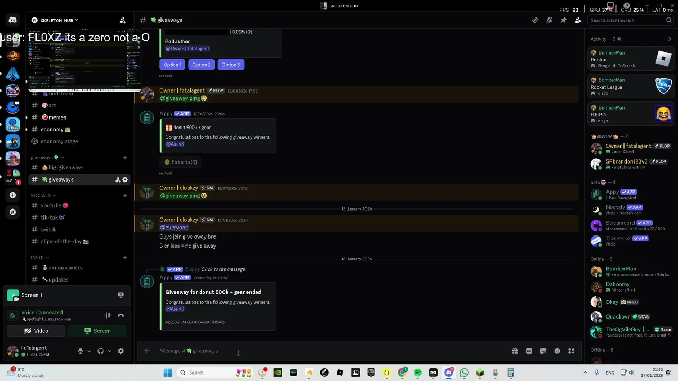Viewport: 678px width, 381px height.
Task: Click invite members icon beside server name
Action: (x=122, y=20)
